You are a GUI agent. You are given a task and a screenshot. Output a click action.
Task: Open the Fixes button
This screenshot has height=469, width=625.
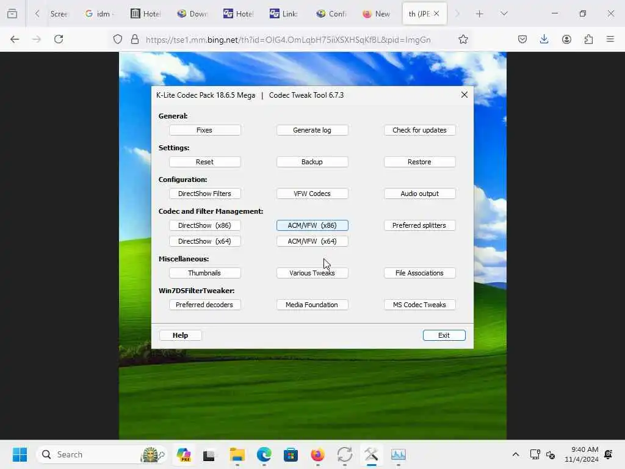coord(204,130)
